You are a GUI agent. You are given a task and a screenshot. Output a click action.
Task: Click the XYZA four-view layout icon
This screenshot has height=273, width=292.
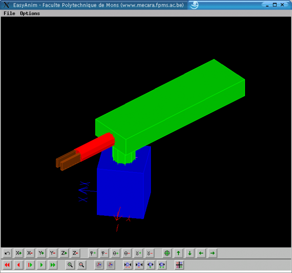tap(179, 265)
